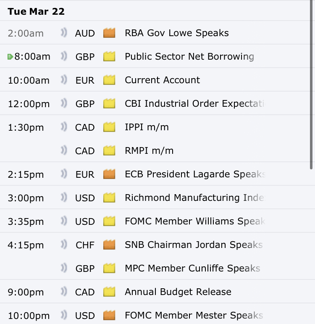The image size is (315, 324).
Task: Click the 10:00pm time for FOMC Mester
Action: [29, 315]
